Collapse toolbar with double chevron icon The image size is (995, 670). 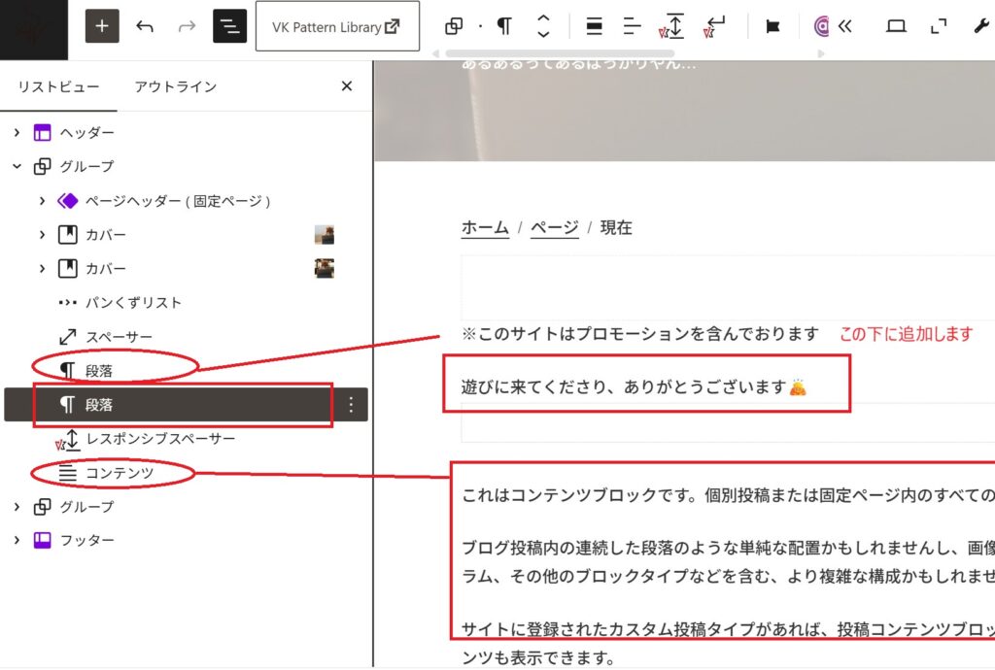(x=845, y=26)
